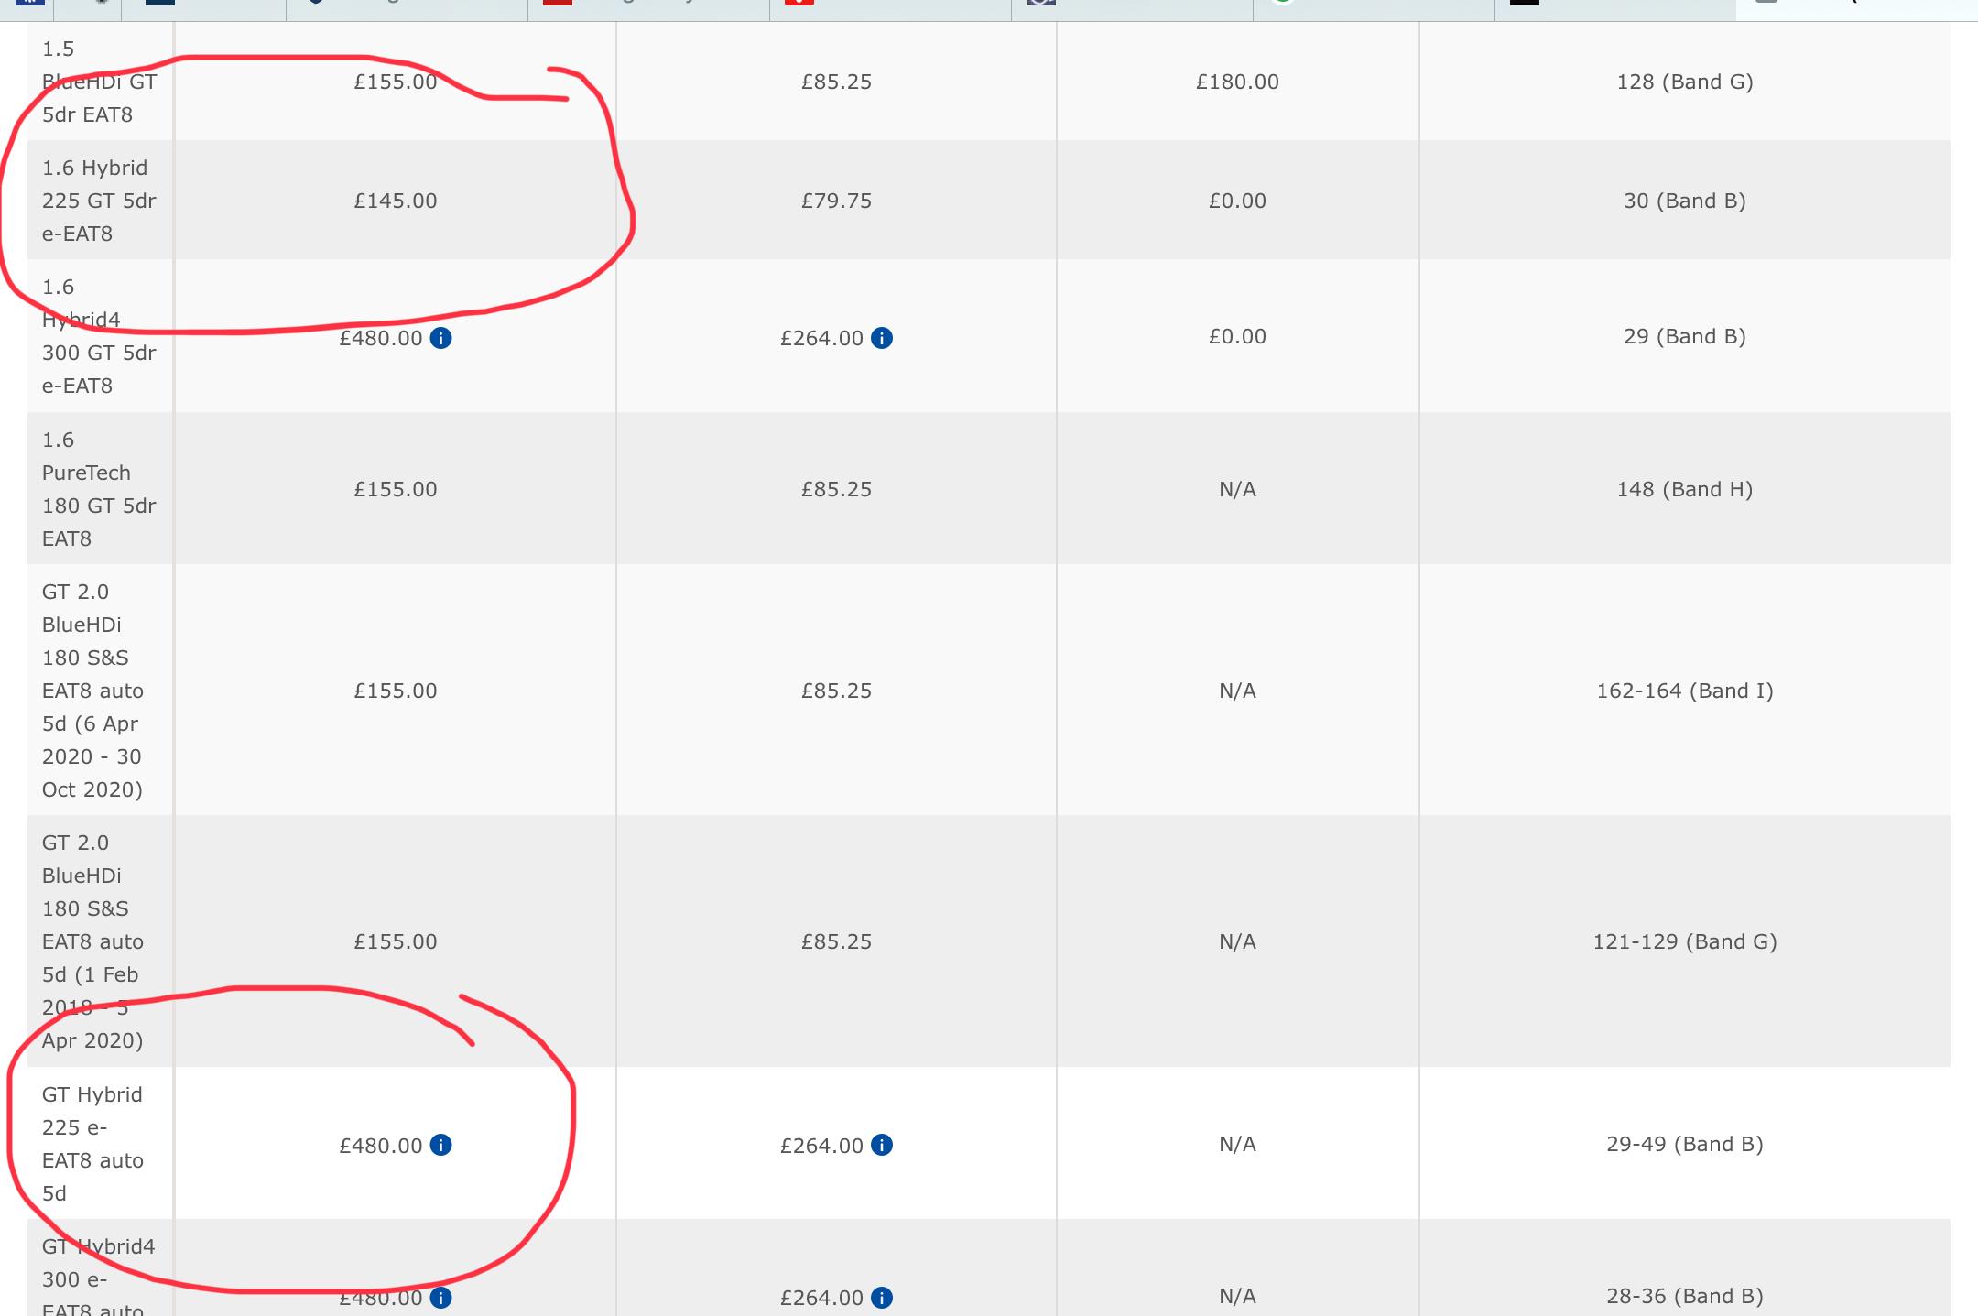Click the 1.6 Hybrid 225 GT 5dr e-EAT8 name
1978x1316 pixels.
[x=99, y=201]
